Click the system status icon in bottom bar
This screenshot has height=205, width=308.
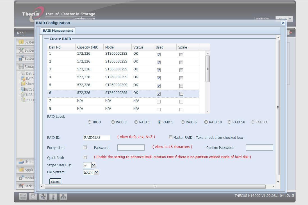(x=23, y=197)
